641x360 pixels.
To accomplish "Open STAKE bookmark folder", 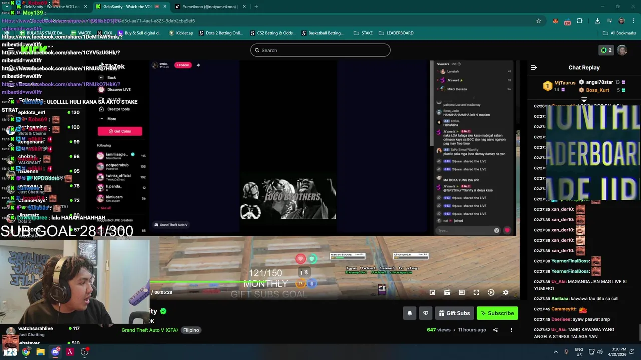I will pos(363,33).
